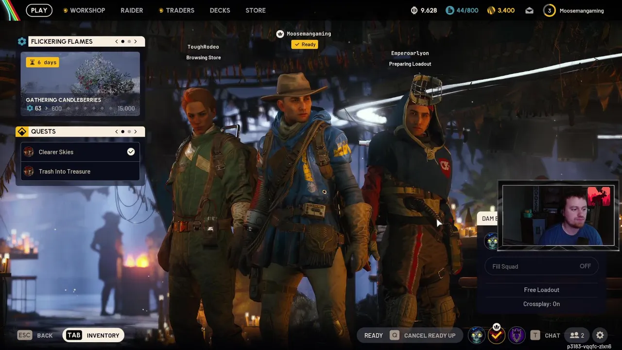
Task: Click the Q key prompt icon
Action: (394, 335)
